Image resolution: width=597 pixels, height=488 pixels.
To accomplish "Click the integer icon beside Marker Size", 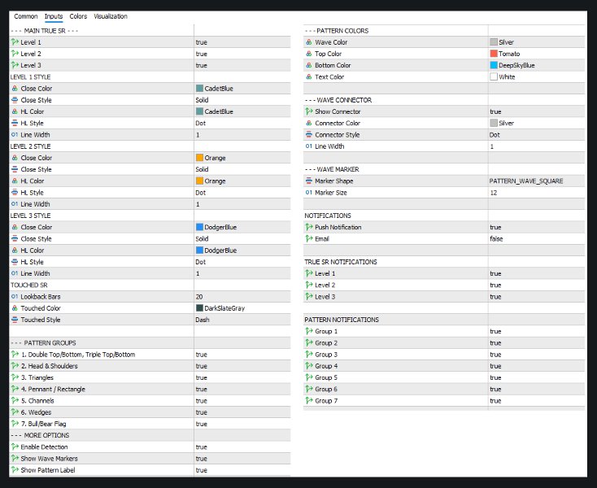I will 309,192.
